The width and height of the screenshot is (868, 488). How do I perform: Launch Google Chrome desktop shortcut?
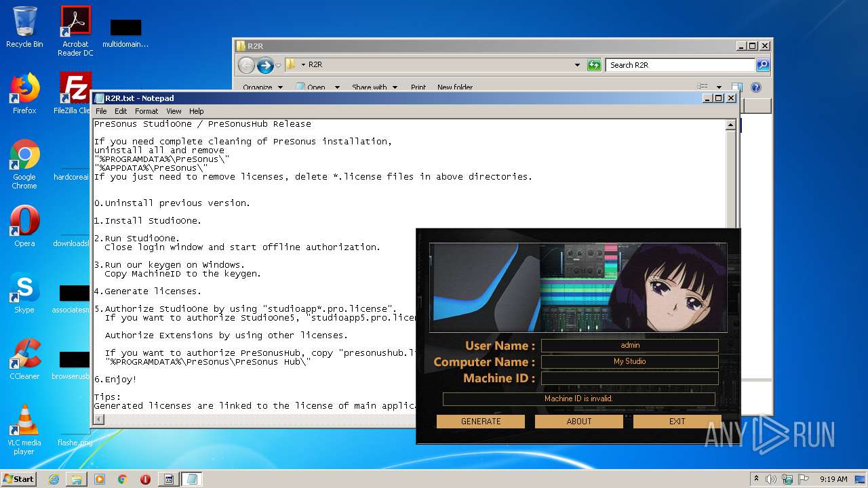tap(24, 164)
